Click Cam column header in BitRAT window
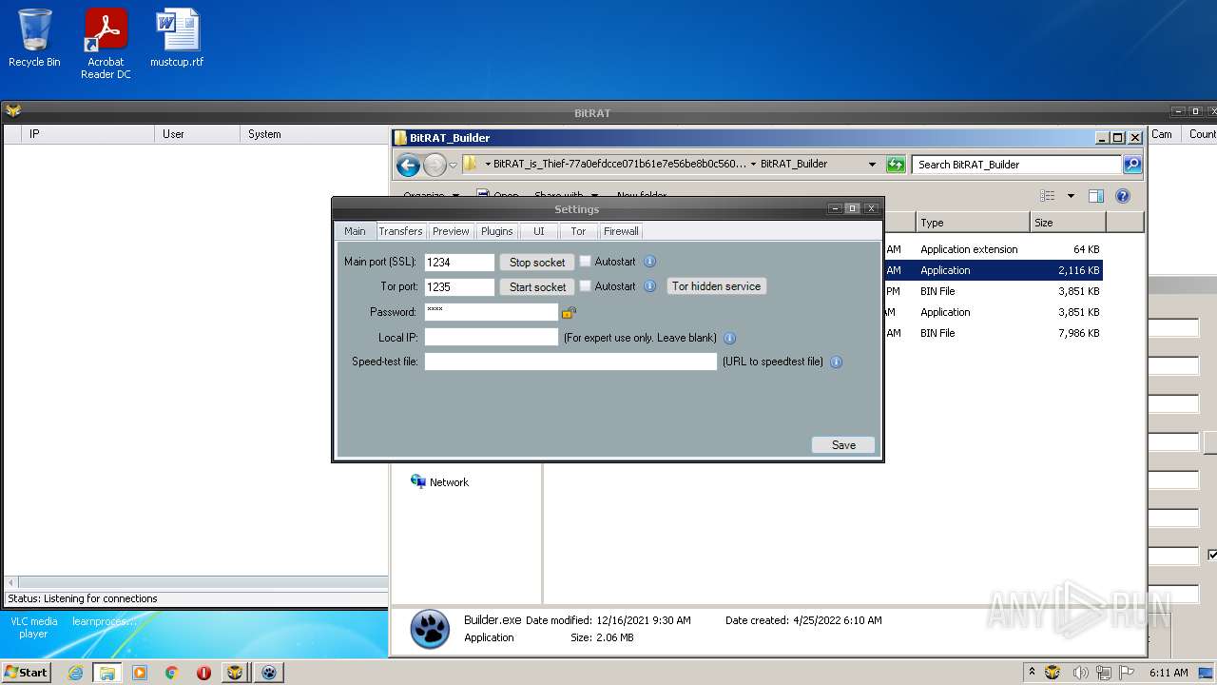 click(x=1163, y=134)
